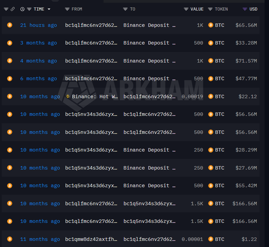Open the chain filter icon in the header
Screen dimensions: 269x247
6,9
